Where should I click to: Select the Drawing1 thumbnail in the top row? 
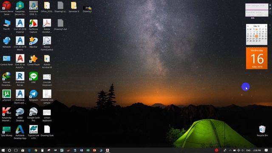coord(87,9)
